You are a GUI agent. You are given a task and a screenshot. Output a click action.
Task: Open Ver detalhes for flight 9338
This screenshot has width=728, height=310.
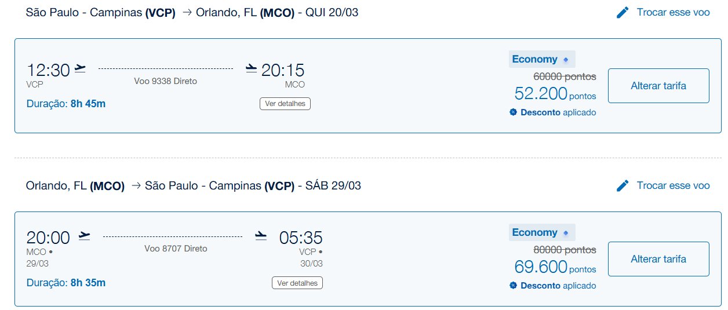tap(285, 104)
